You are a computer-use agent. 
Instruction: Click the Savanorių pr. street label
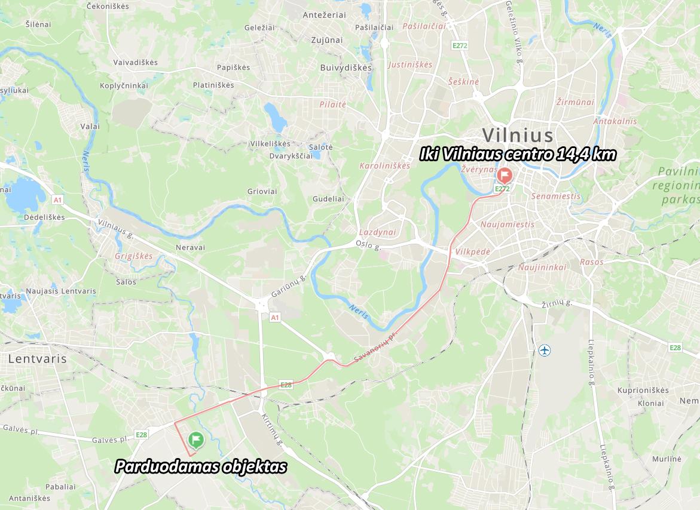pyautogui.click(x=375, y=349)
